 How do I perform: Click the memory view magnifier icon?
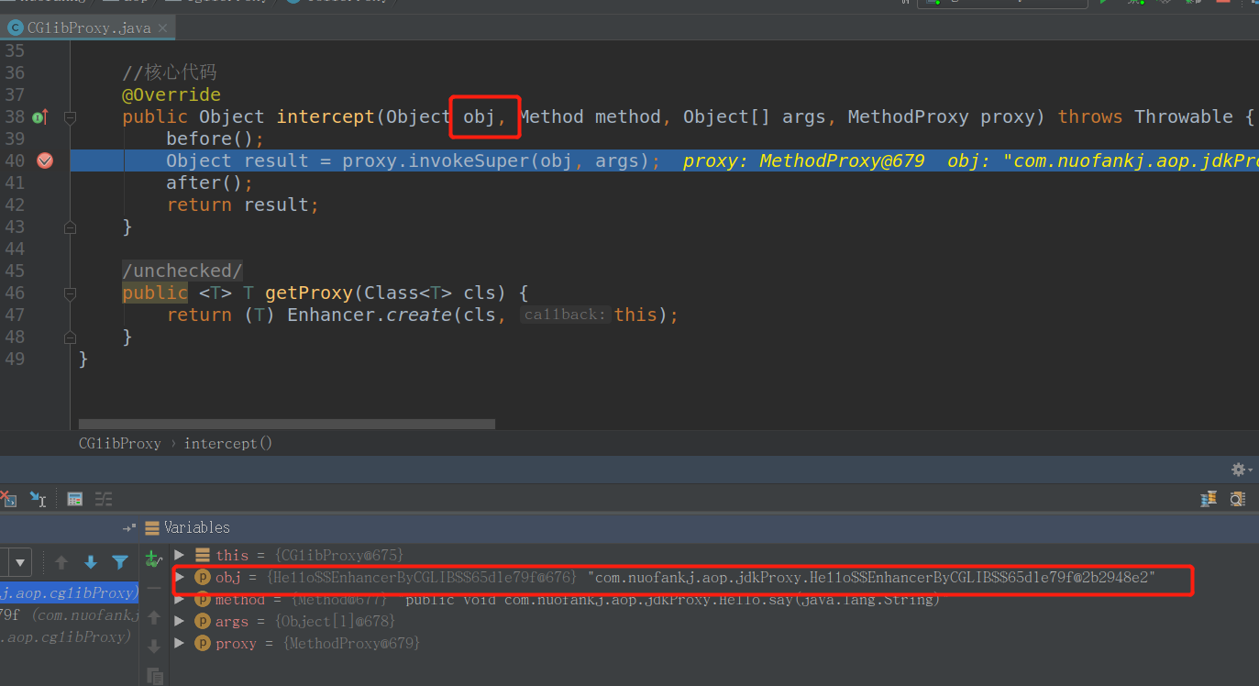pos(1238,499)
